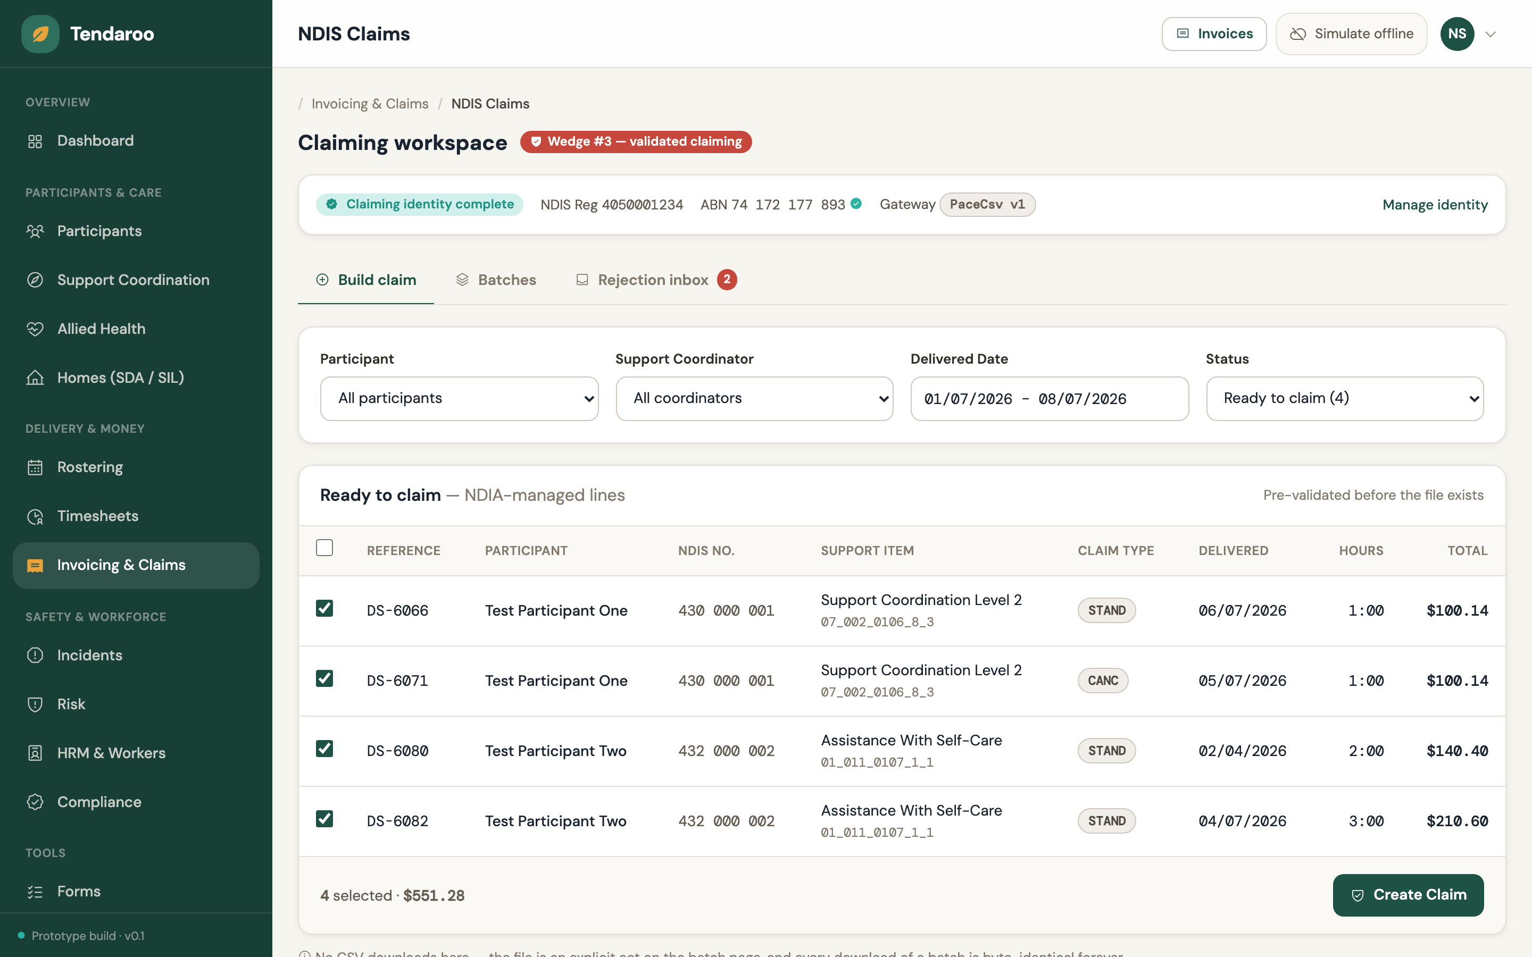Click delivered date 02/04/2026
Screen dimensions: 1532x957
click(x=1242, y=751)
